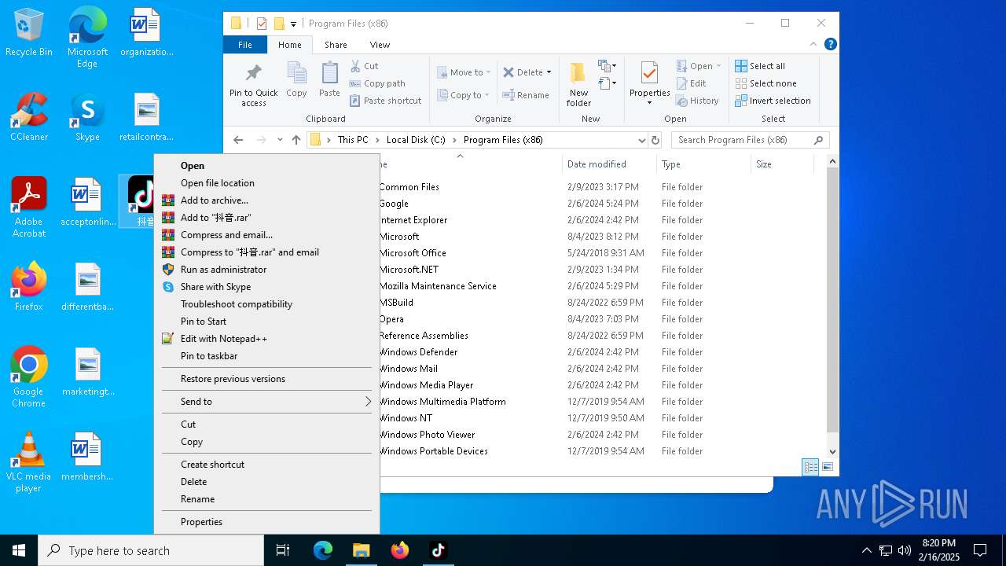Switch to large icons view
Image resolution: width=1006 pixels, height=566 pixels.
tap(827, 467)
